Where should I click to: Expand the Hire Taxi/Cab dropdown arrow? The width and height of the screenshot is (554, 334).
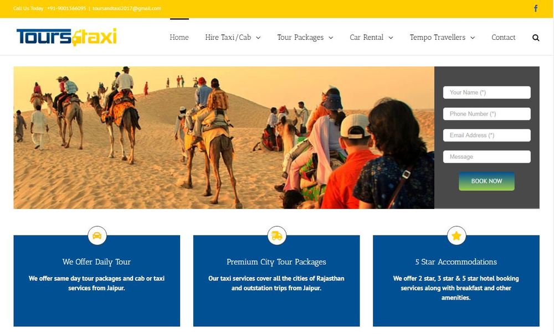click(x=258, y=38)
